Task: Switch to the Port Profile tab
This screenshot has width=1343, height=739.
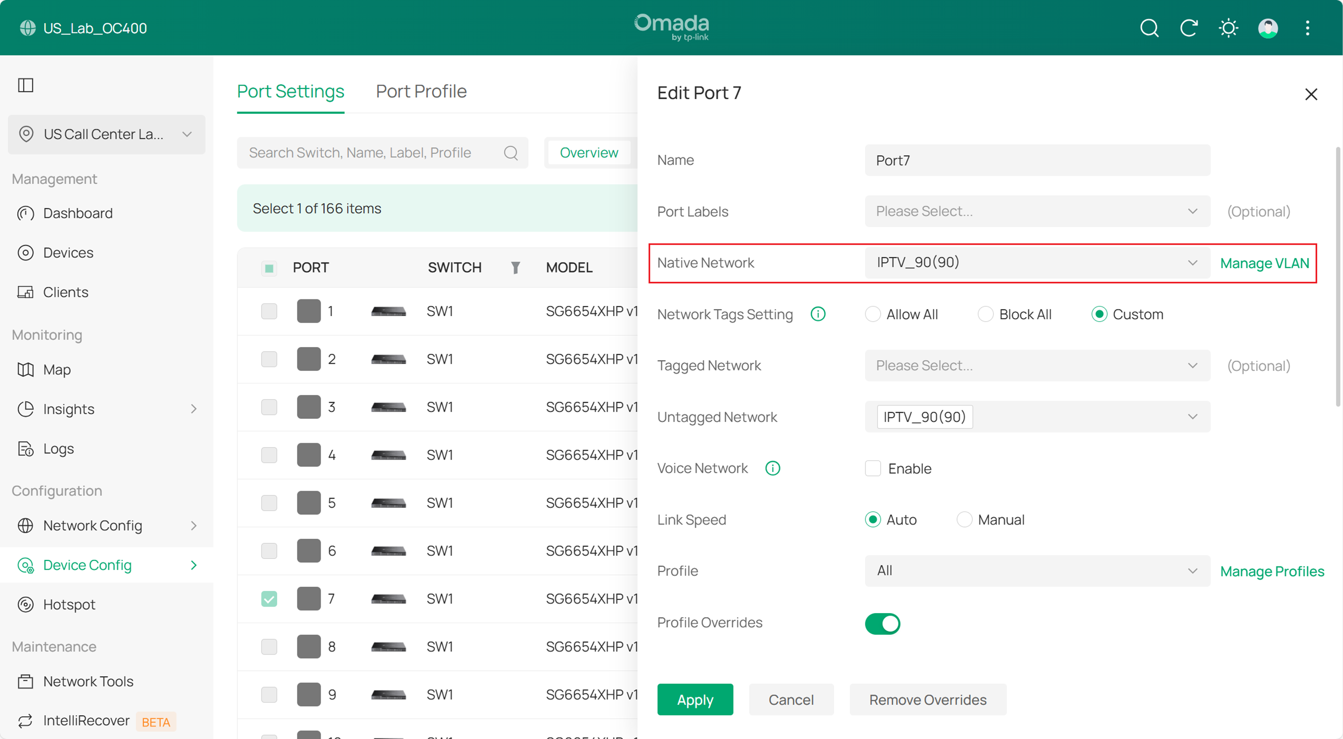Action: (x=421, y=91)
